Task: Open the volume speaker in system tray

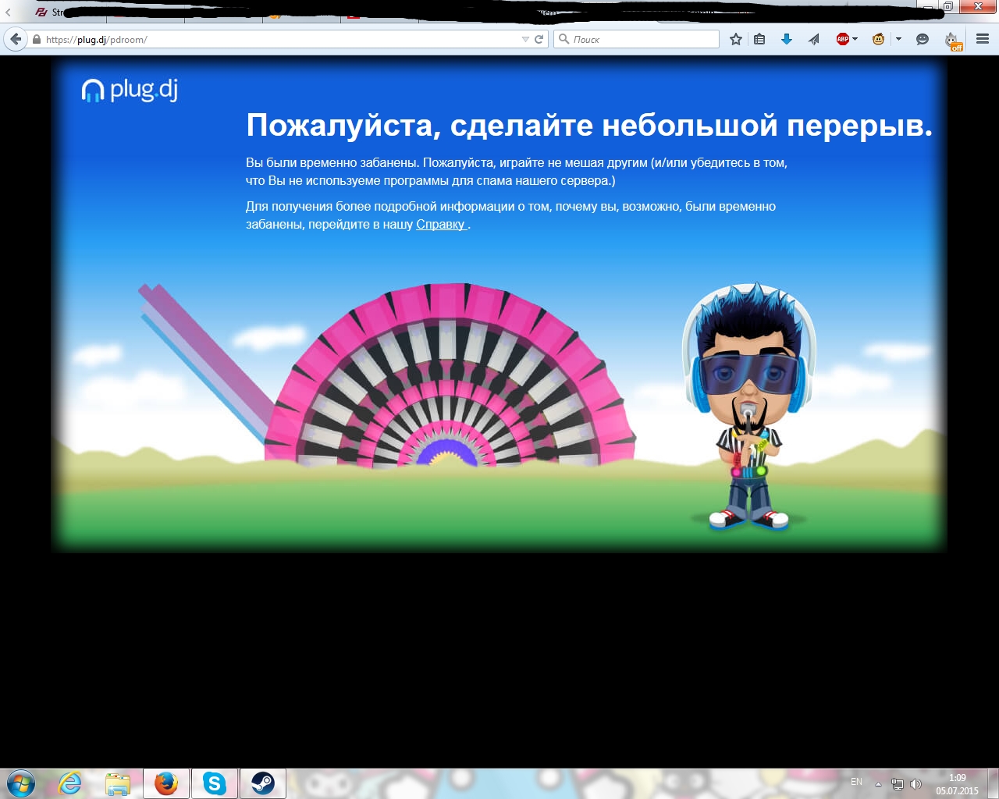Action: coord(915,784)
